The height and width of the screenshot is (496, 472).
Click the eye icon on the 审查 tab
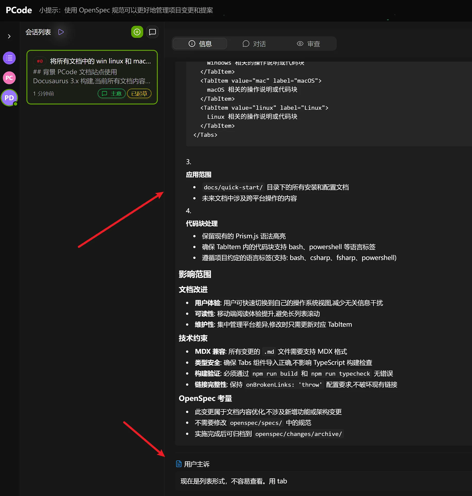(x=300, y=44)
